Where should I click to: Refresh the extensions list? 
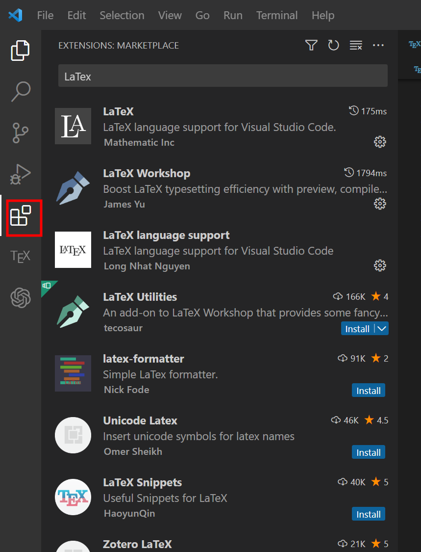coord(333,45)
